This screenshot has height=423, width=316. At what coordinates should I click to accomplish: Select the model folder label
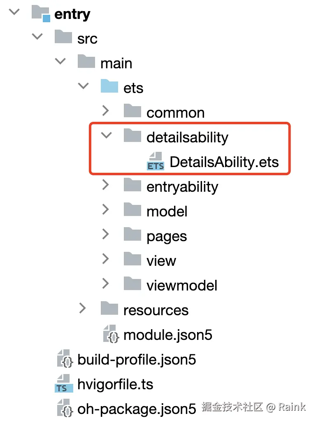pyautogui.click(x=167, y=211)
